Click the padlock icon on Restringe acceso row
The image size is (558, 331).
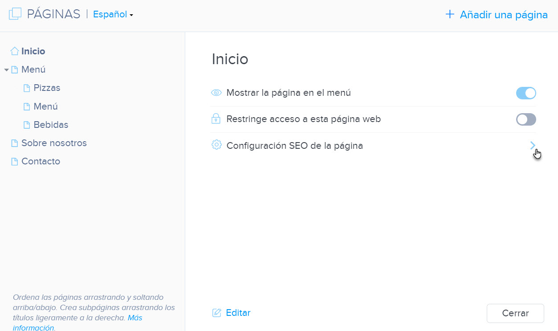[216, 119]
